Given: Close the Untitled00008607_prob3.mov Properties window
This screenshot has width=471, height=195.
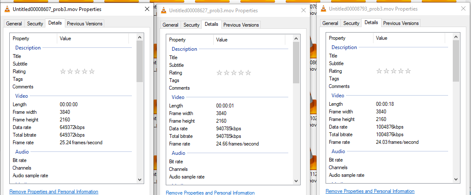Looking at the screenshot, I should tap(147, 9).
